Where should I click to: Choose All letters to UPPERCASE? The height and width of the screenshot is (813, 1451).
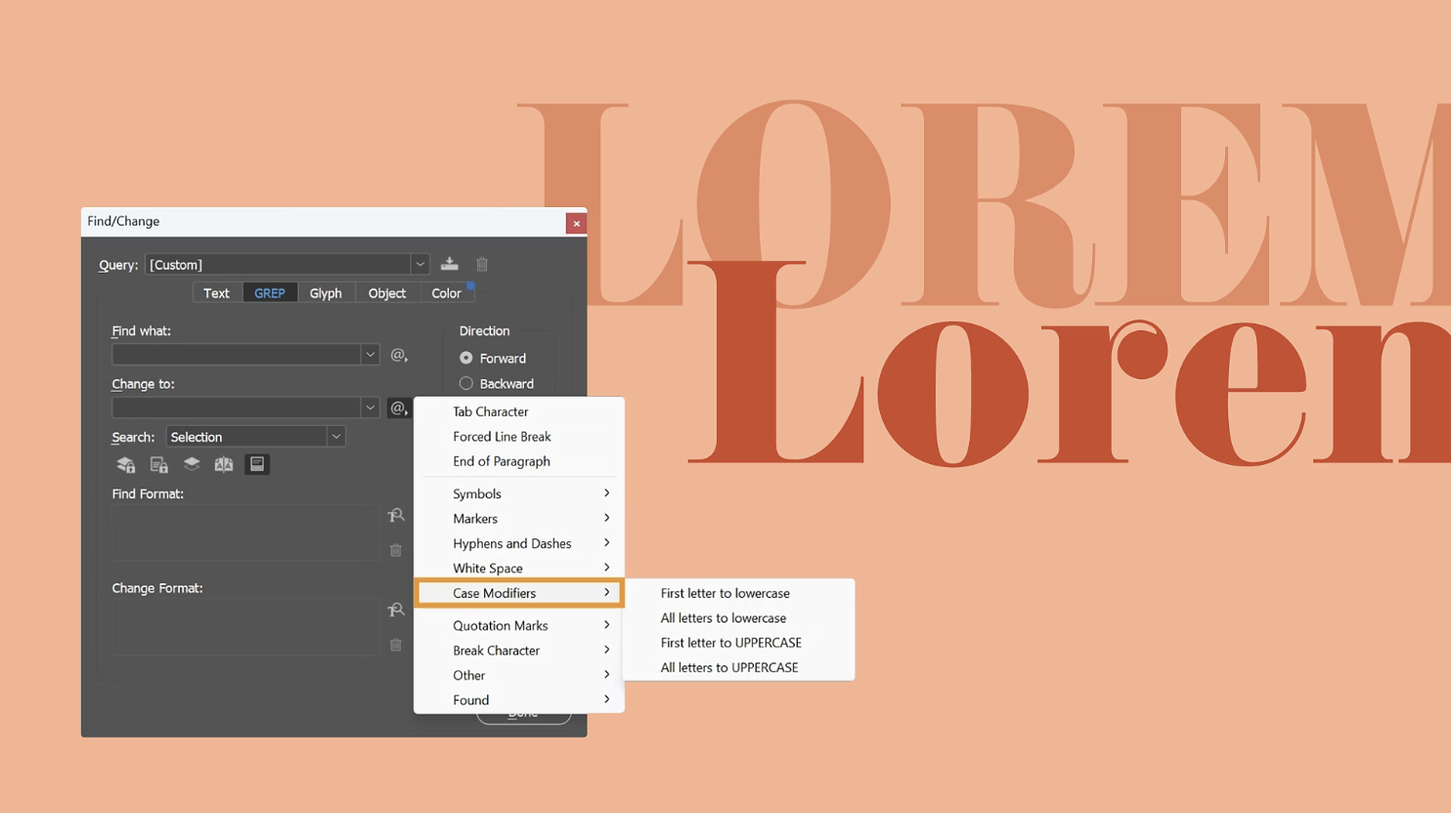click(x=729, y=667)
